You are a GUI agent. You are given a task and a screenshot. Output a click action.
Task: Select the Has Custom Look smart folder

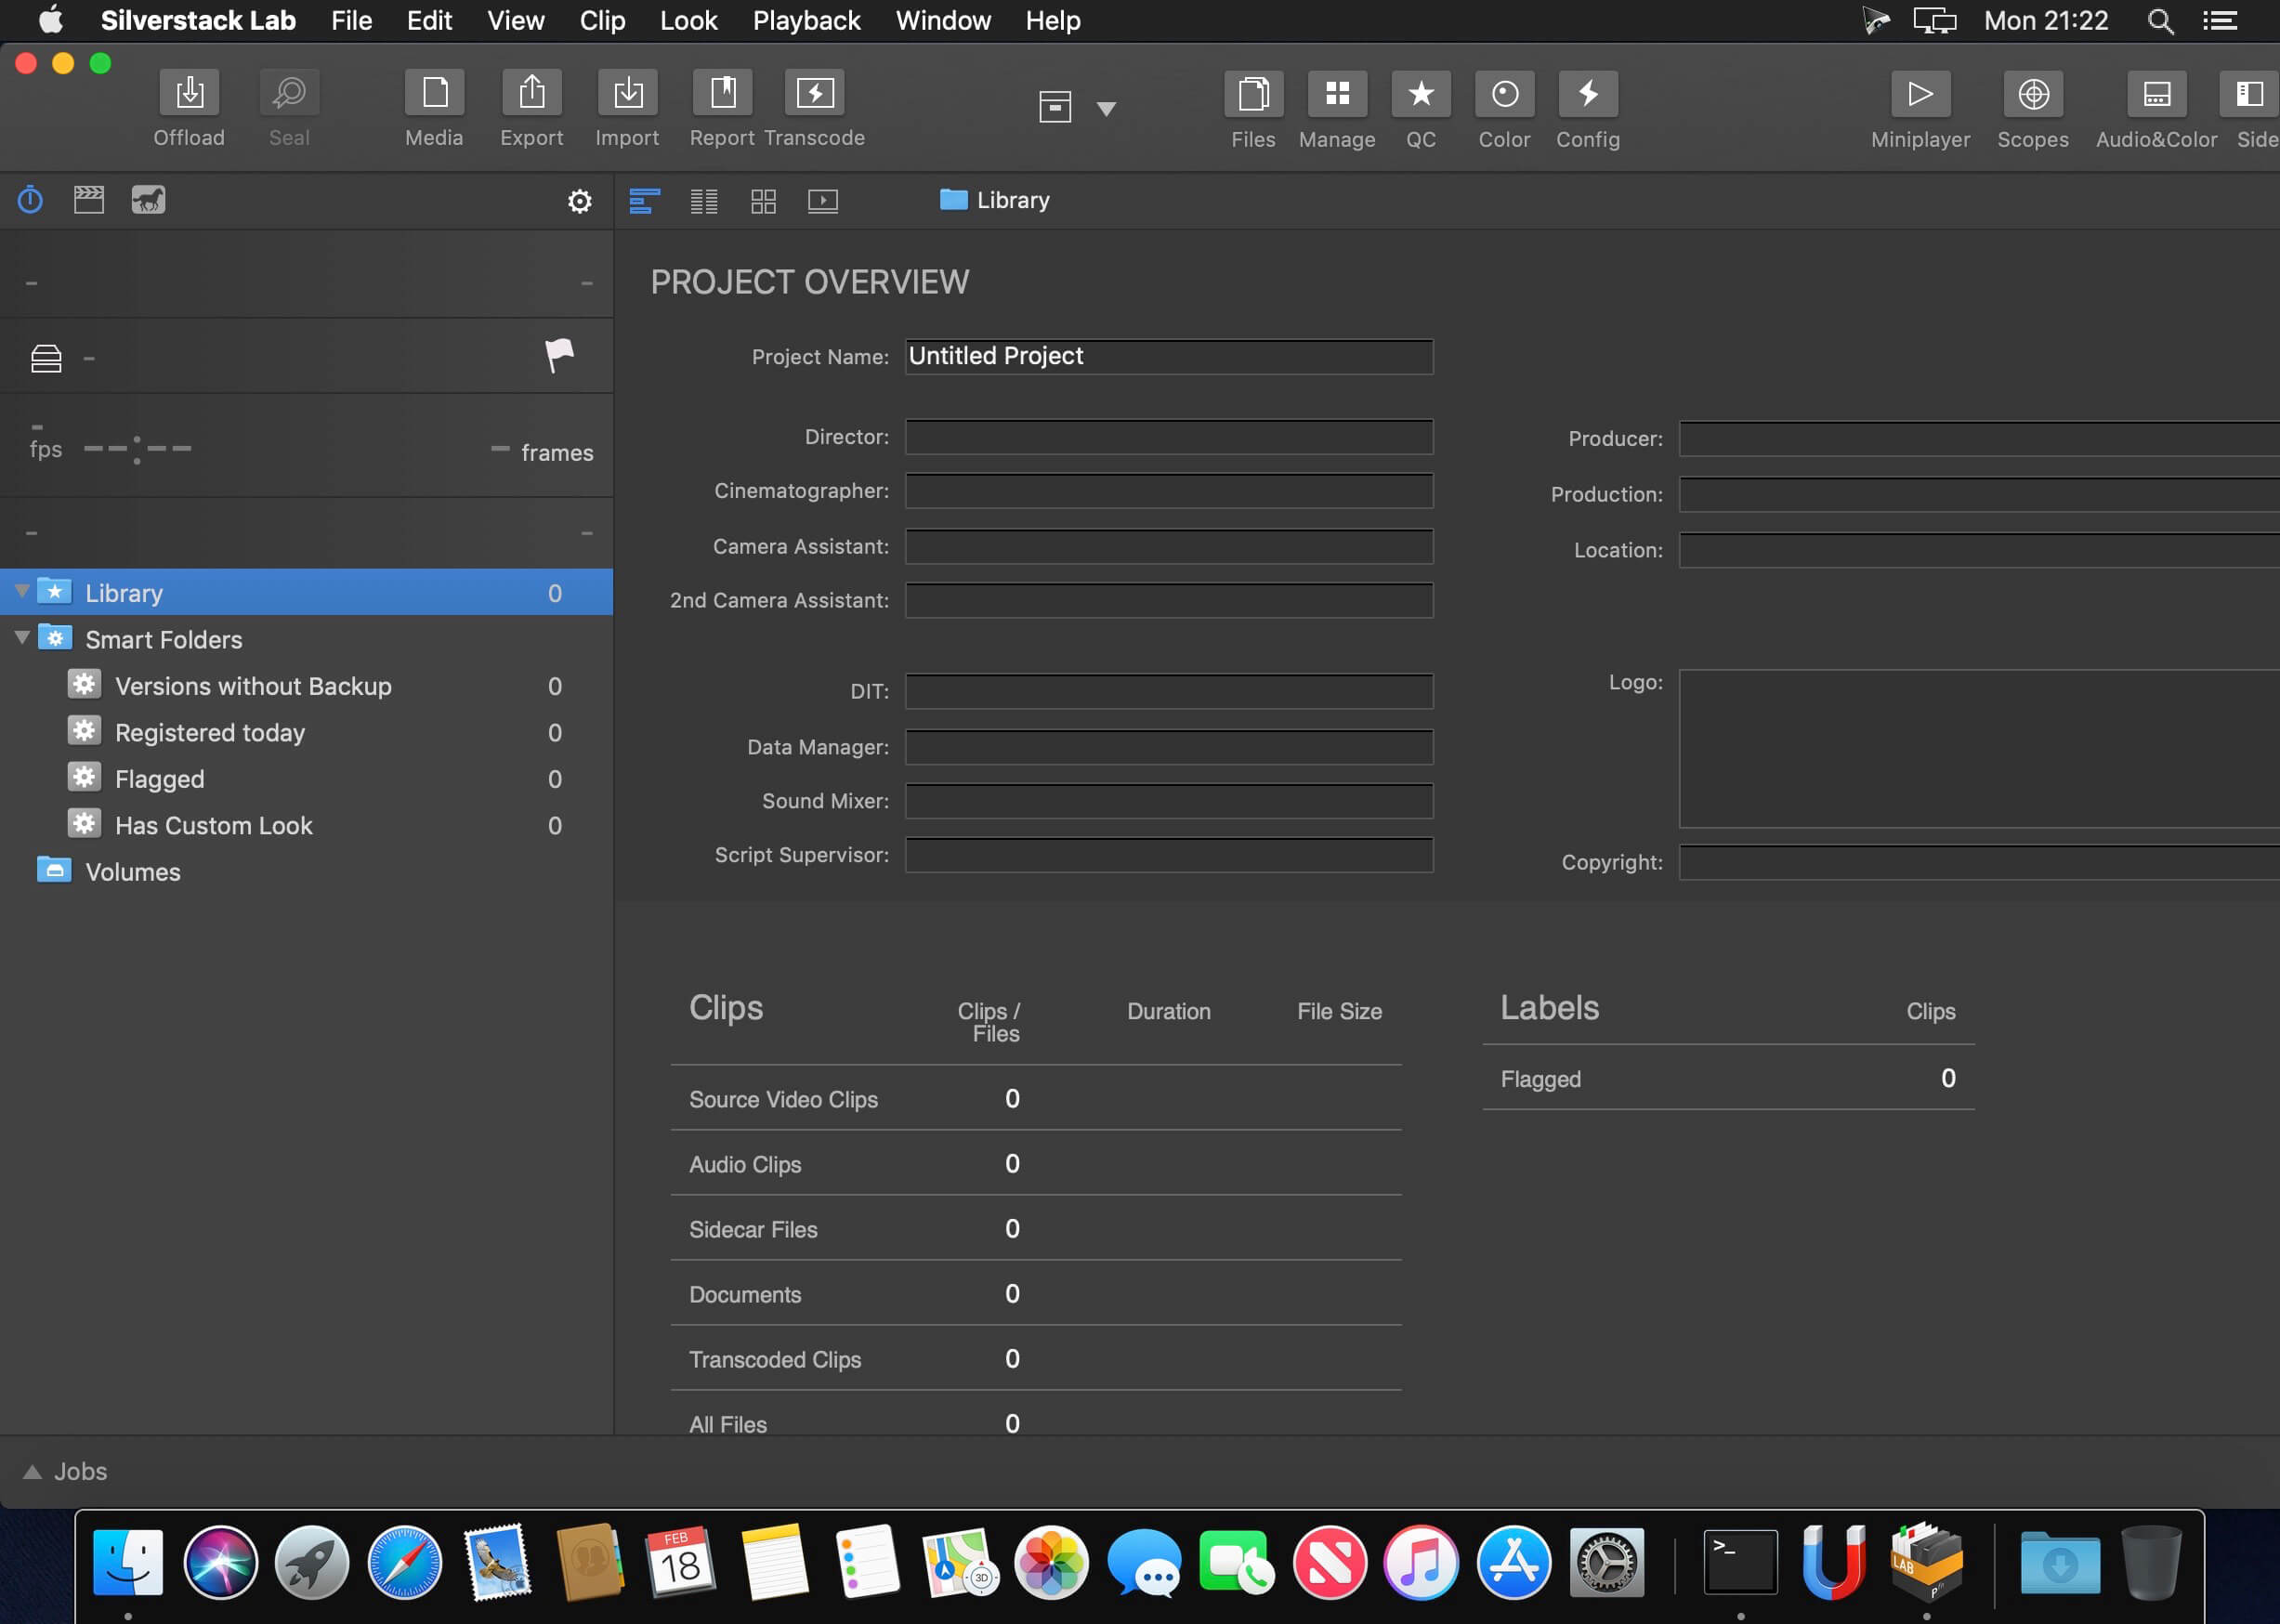pos(306,825)
